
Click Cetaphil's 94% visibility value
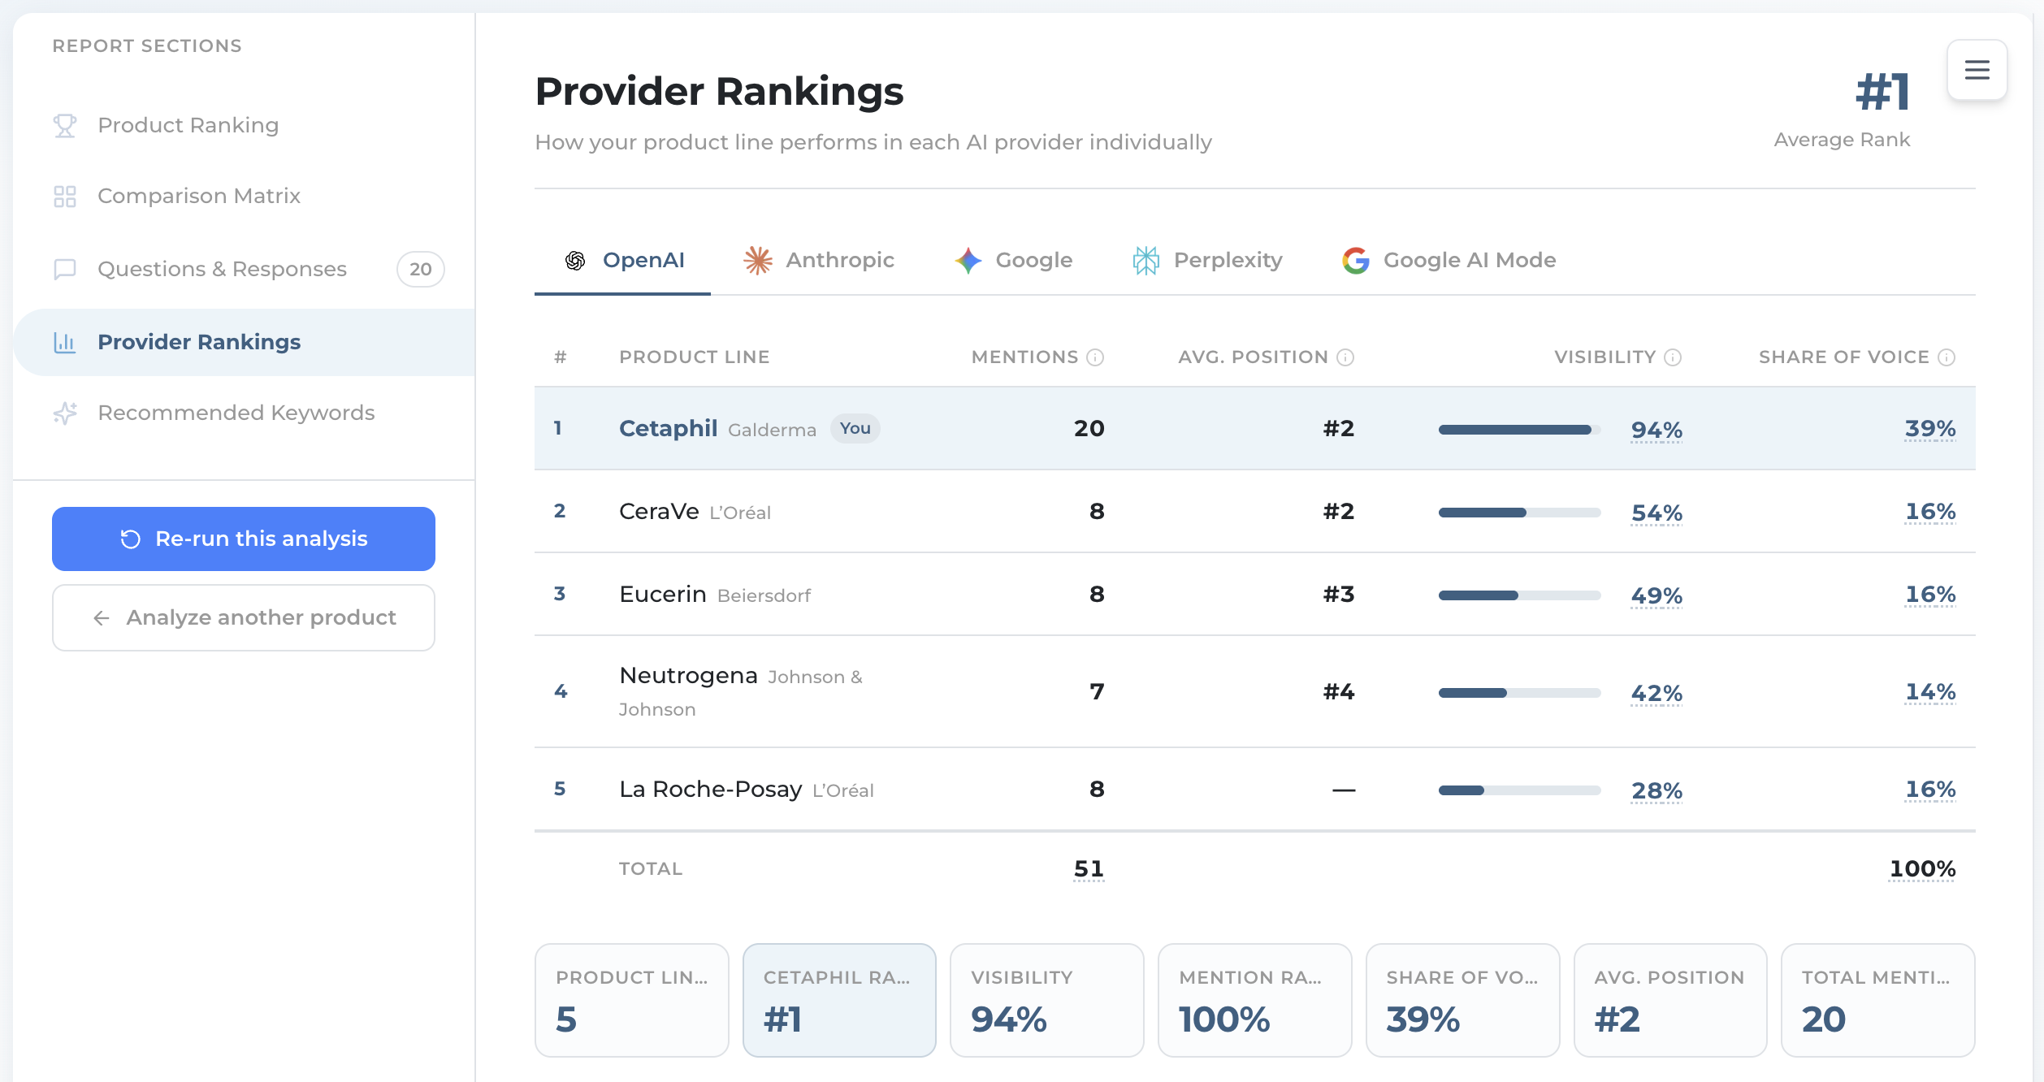(x=1656, y=430)
